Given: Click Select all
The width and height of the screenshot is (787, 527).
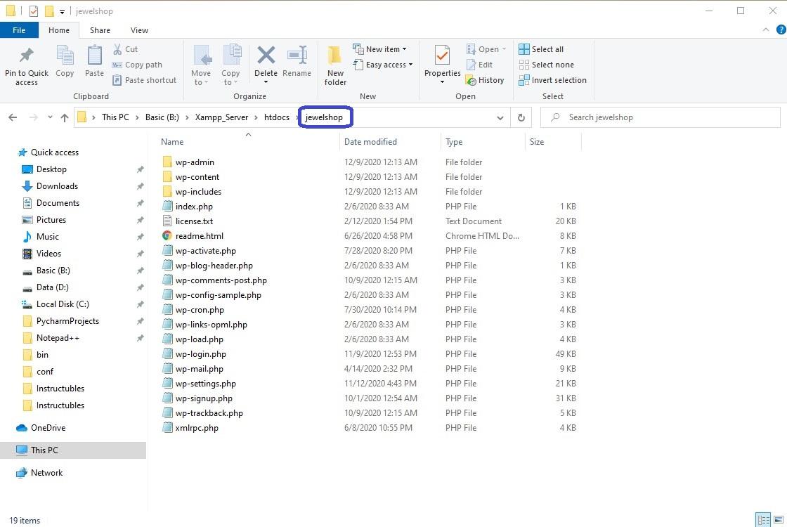Looking at the screenshot, I should (x=541, y=49).
